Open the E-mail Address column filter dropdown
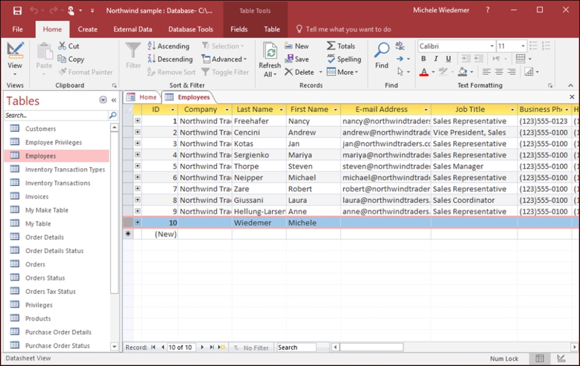The width and height of the screenshot is (580, 366). (426, 110)
